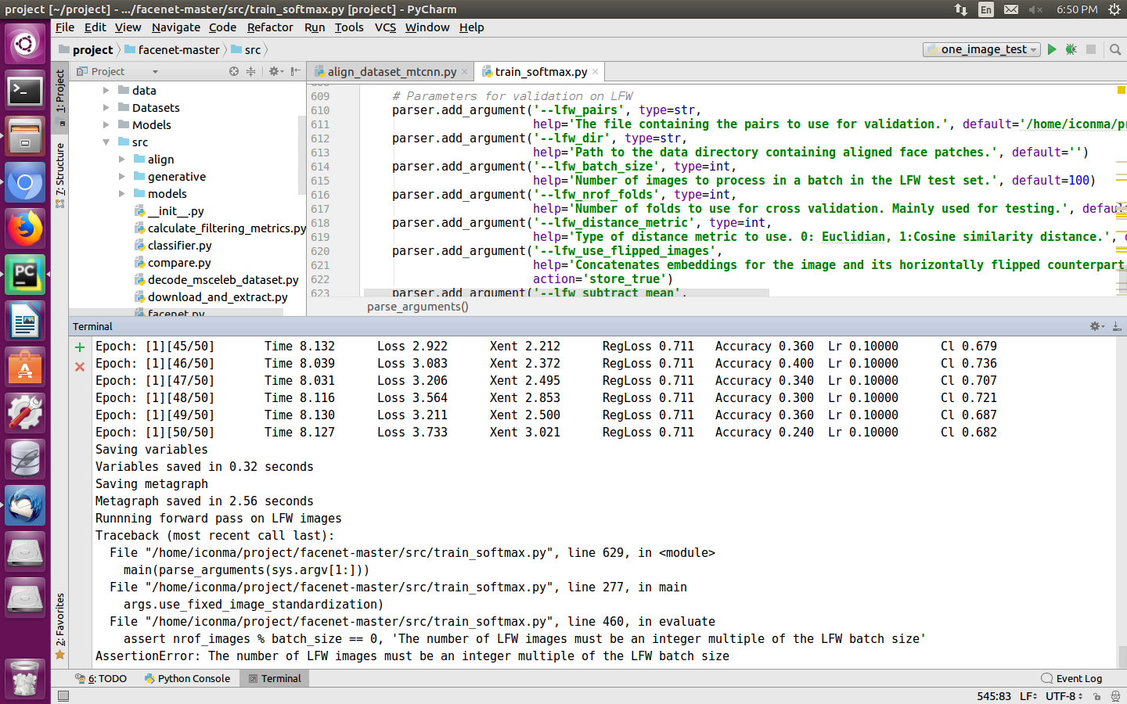Close the train_softmax.py tab
Viewport: 1127px width, 704px height.
tap(595, 71)
